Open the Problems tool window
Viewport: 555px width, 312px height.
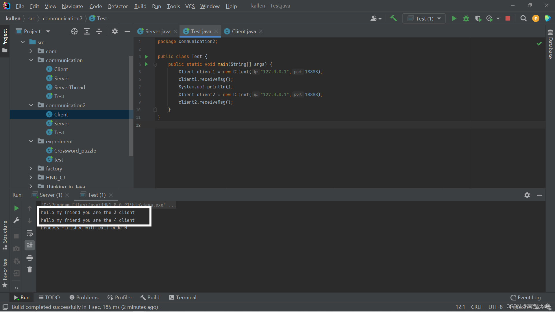(x=84, y=298)
